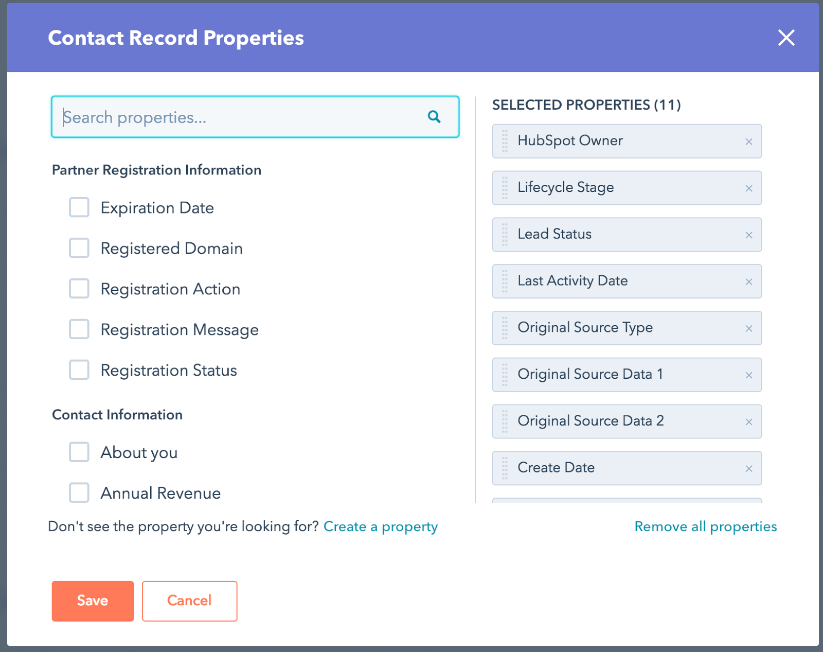
Task: Open the Create a property link
Action: pyautogui.click(x=381, y=526)
